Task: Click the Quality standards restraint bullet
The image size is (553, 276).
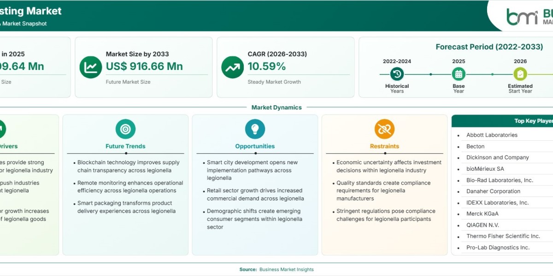Action: click(x=383, y=190)
